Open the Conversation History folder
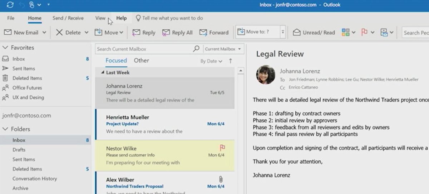429x194 pixels. [35, 179]
